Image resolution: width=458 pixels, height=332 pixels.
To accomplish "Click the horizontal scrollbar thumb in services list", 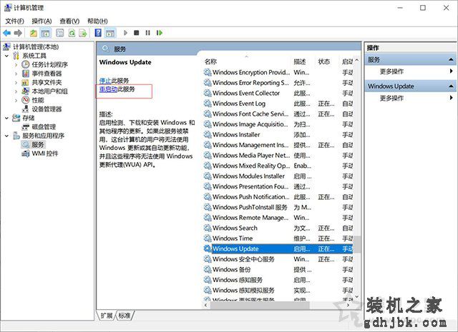I will point(260,305).
